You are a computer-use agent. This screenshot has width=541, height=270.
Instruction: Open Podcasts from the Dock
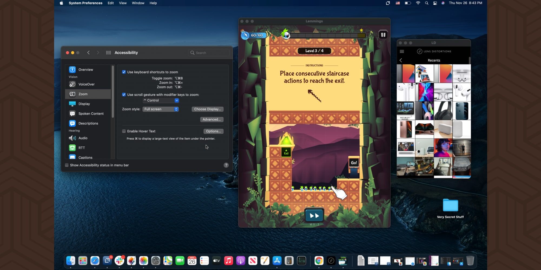[241, 261]
